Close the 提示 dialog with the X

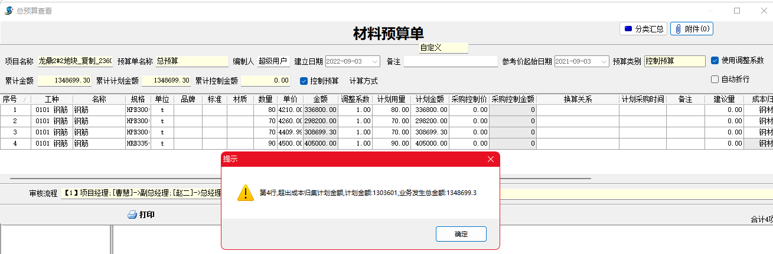coord(490,159)
